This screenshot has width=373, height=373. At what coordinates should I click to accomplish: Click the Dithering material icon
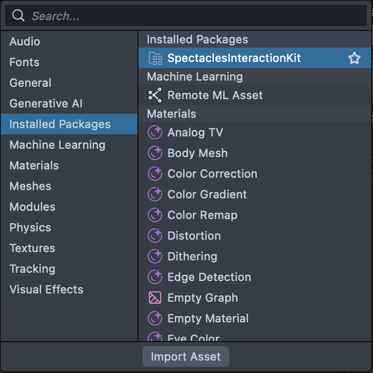tap(155, 257)
